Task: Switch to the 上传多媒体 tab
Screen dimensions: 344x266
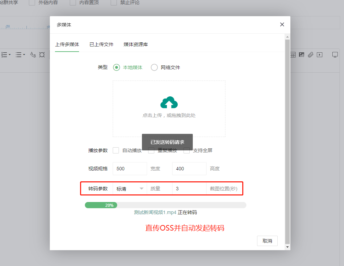Action: click(x=67, y=45)
